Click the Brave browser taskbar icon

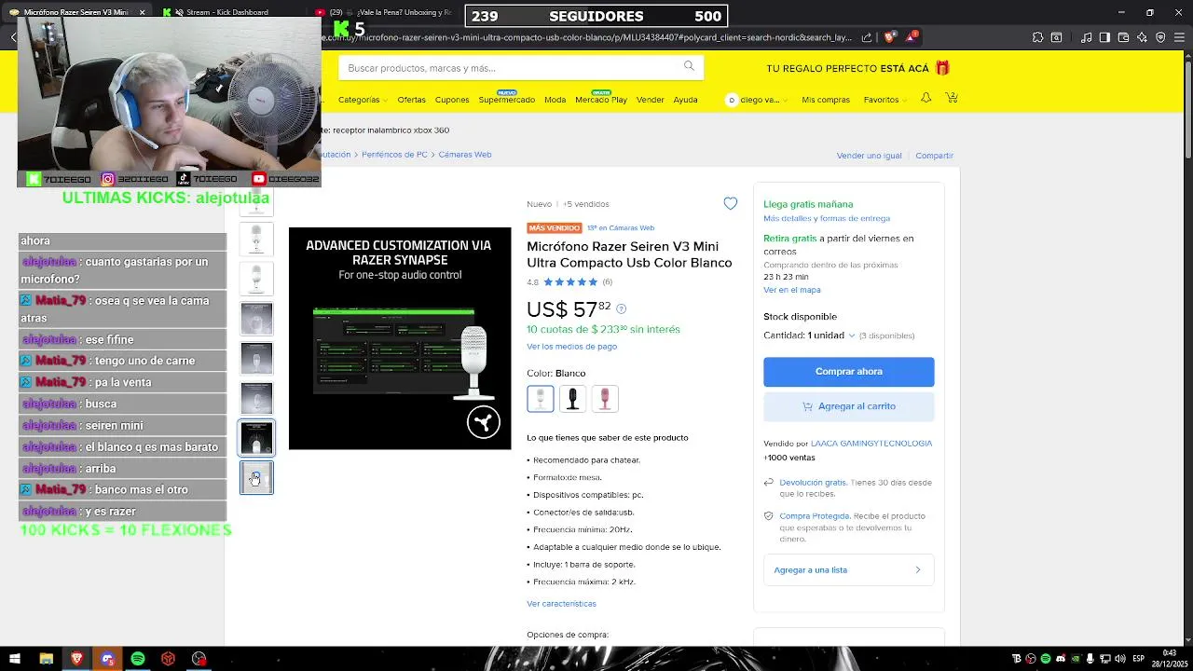pyautogui.click(x=76, y=659)
